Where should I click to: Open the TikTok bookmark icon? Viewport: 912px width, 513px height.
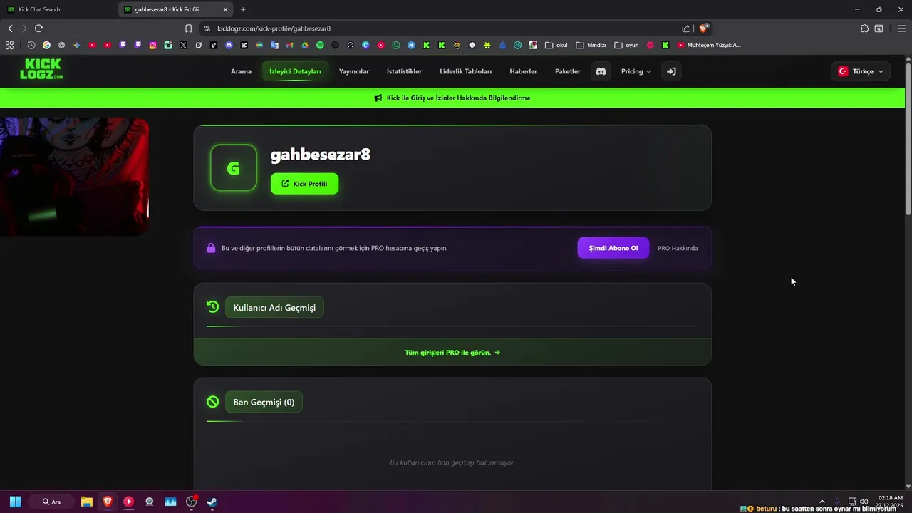point(214,45)
